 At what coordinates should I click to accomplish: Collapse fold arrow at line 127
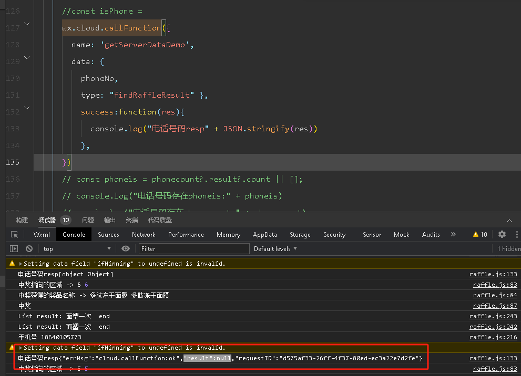27,24
